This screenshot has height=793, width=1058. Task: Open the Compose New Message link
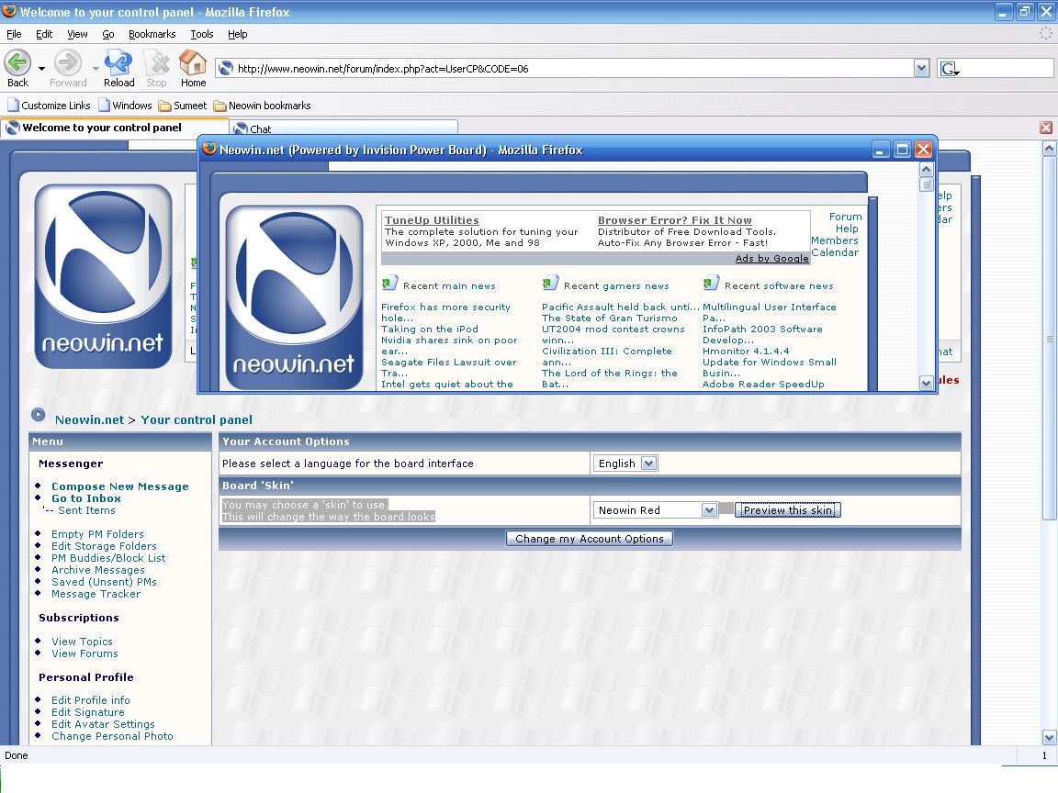pos(119,486)
